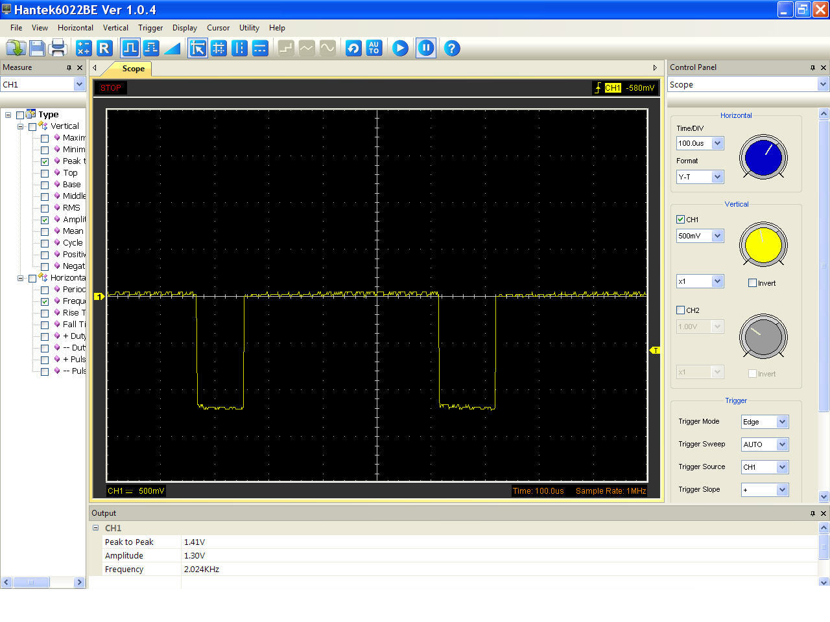The width and height of the screenshot is (830, 622).
Task: Click the Scope tab
Action: 134,69
